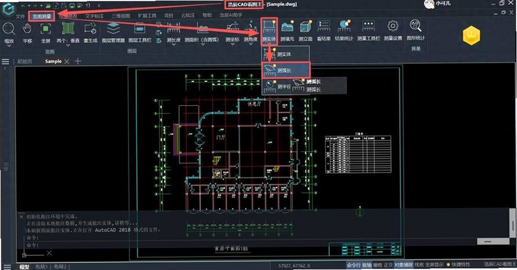Switch to the 模型 model tab

click(24, 267)
